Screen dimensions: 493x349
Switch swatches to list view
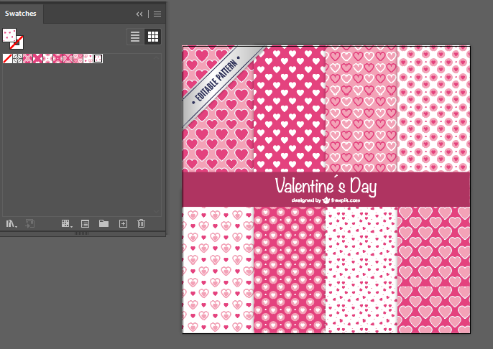coord(135,37)
